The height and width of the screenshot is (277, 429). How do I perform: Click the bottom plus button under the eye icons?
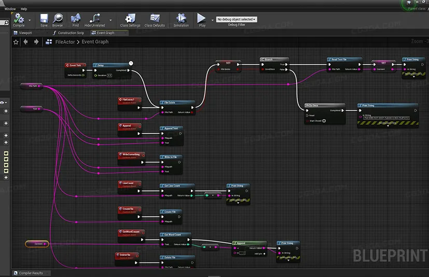click(x=6, y=177)
